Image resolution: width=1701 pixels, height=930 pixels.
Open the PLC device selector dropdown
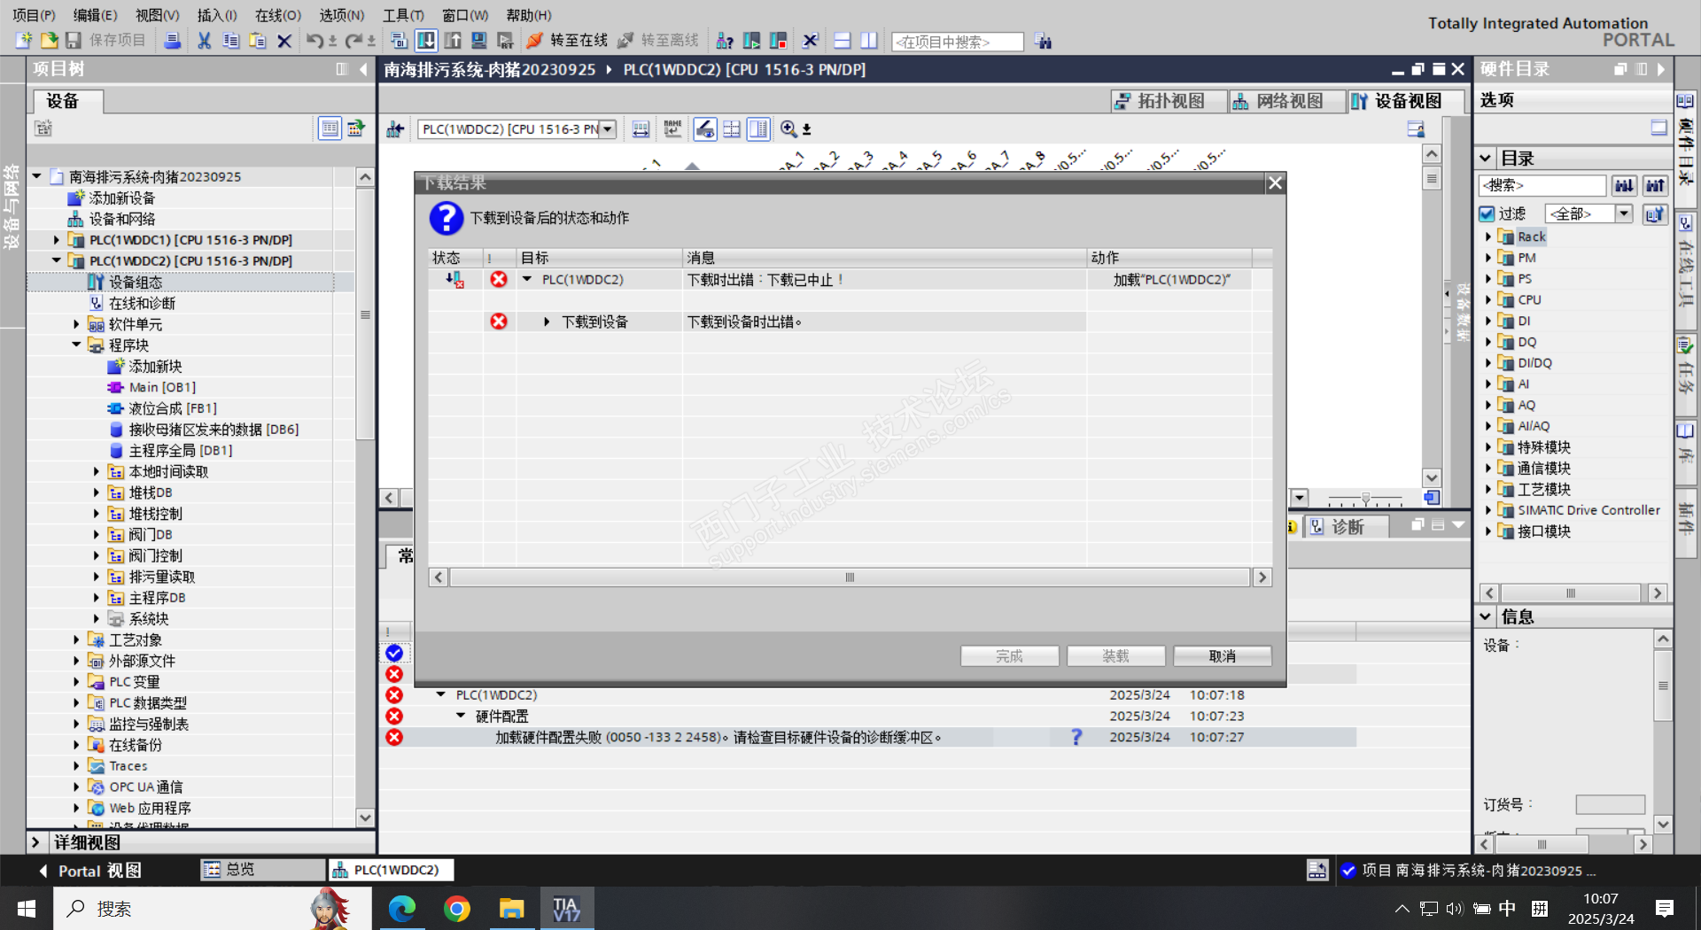click(x=608, y=129)
